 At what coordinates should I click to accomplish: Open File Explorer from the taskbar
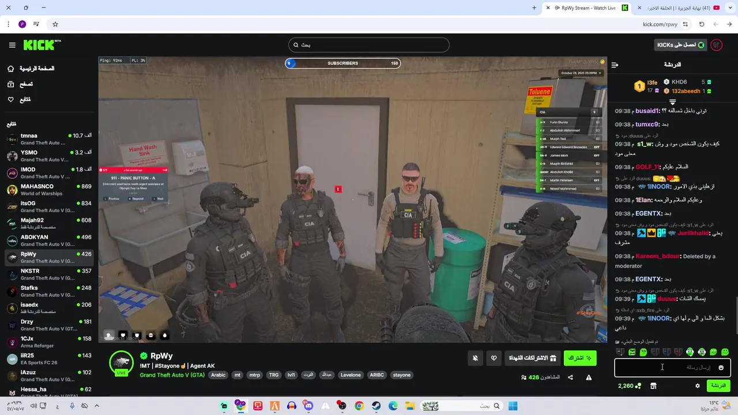click(410, 406)
